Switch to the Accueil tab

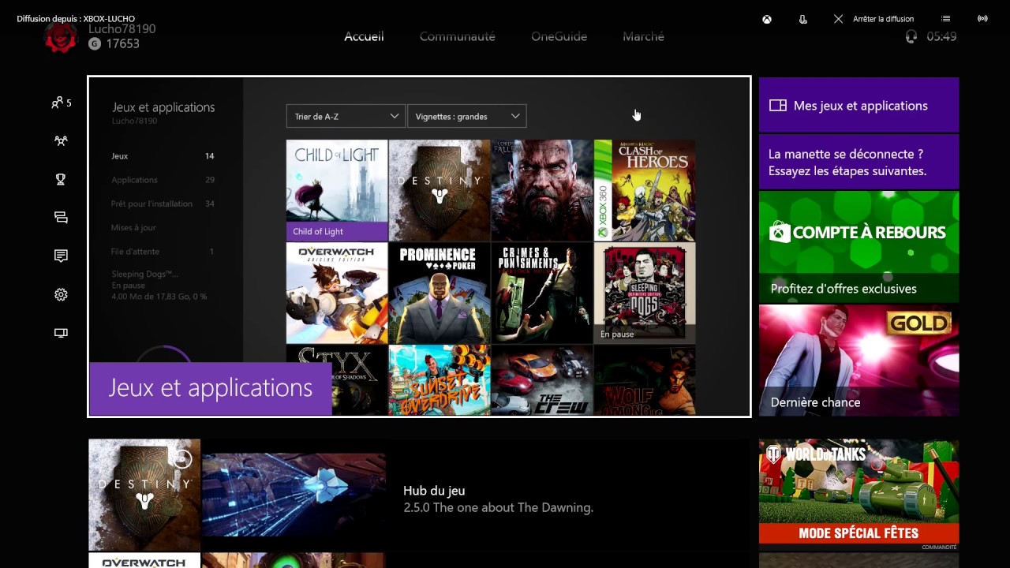364,36
